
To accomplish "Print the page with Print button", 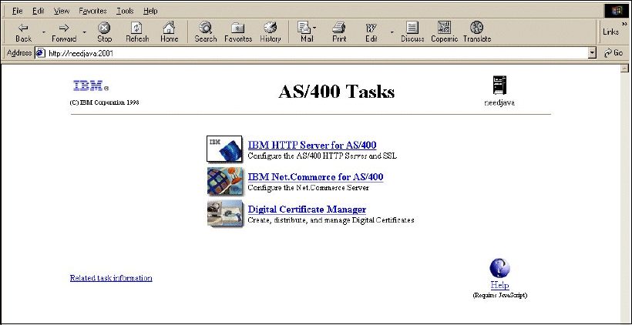I will [339, 32].
